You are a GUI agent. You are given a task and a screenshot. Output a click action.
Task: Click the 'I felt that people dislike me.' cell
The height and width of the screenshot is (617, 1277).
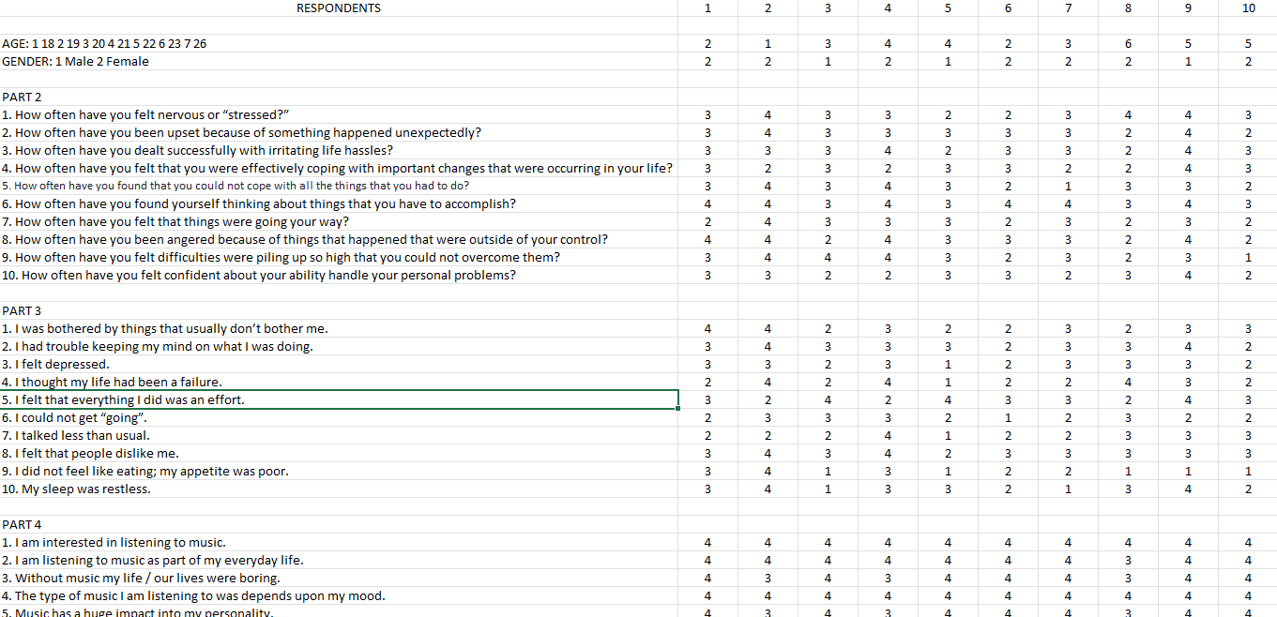pos(90,454)
